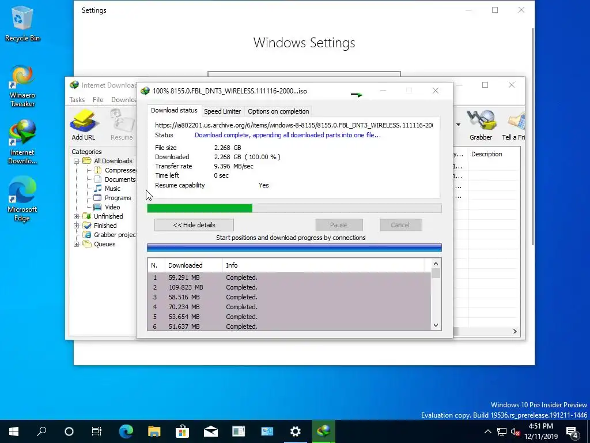Click the Grabber projects icon in tree
This screenshot has width=590, height=443.
87,235
